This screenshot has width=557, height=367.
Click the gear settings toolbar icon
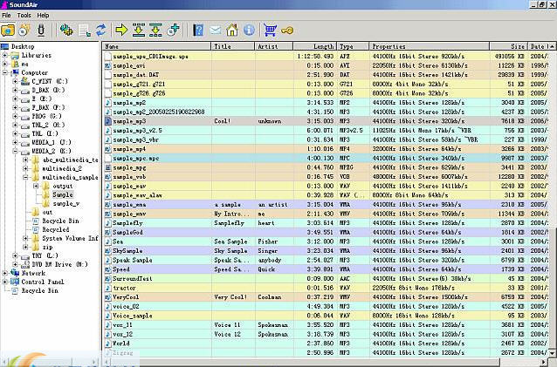[66, 31]
